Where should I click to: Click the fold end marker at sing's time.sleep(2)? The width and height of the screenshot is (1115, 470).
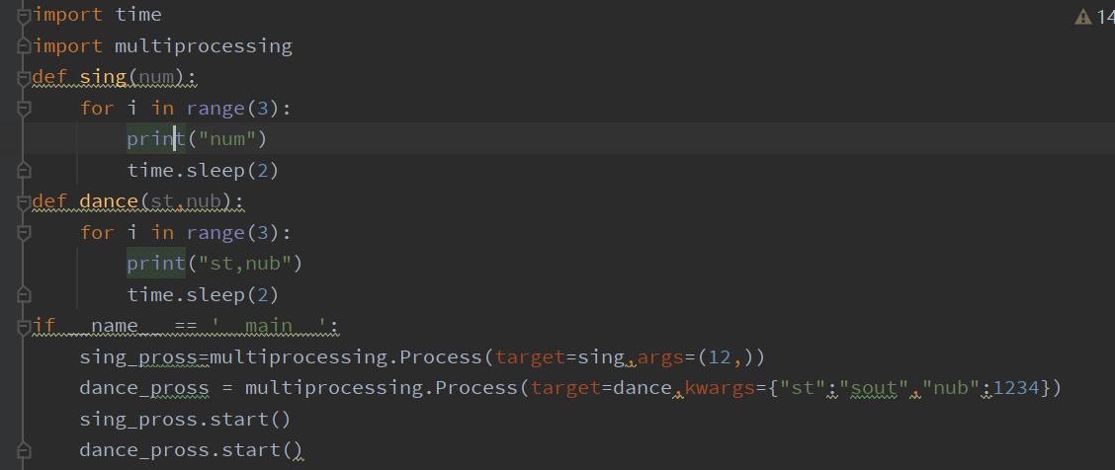coord(25,171)
